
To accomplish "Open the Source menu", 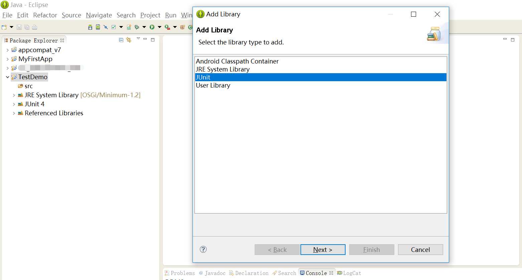I will (72, 15).
